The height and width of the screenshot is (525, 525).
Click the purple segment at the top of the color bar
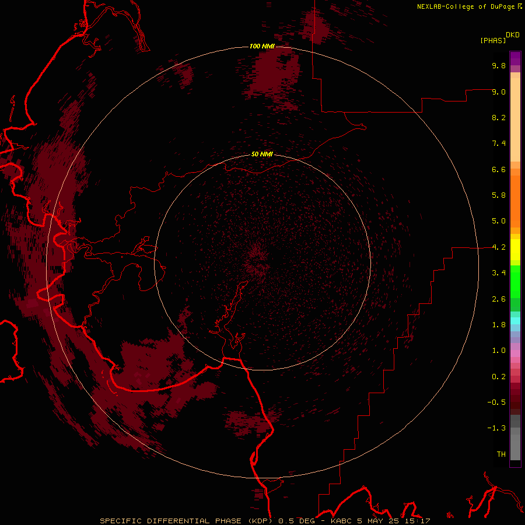(x=515, y=58)
